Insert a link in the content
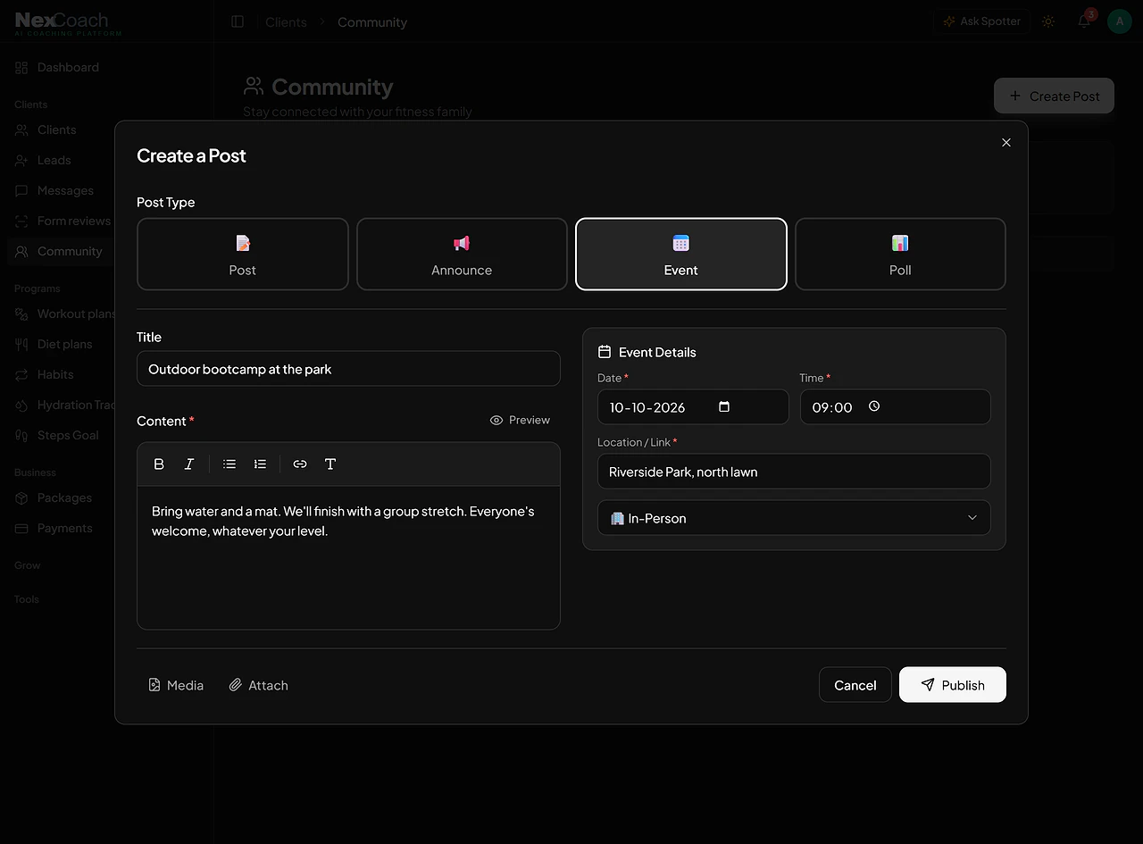1143x844 pixels. [x=300, y=464]
